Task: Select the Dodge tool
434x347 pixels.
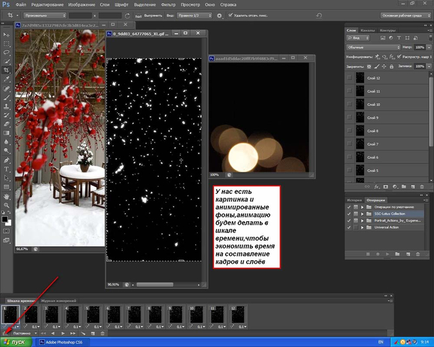Action: [x=6, y=151]
